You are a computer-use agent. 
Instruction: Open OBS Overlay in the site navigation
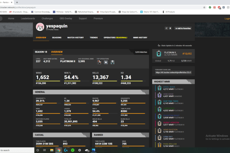(x=66, y=18)
